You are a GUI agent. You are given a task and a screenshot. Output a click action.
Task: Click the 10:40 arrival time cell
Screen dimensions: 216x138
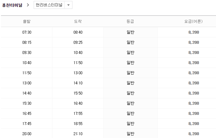(78, 53)
